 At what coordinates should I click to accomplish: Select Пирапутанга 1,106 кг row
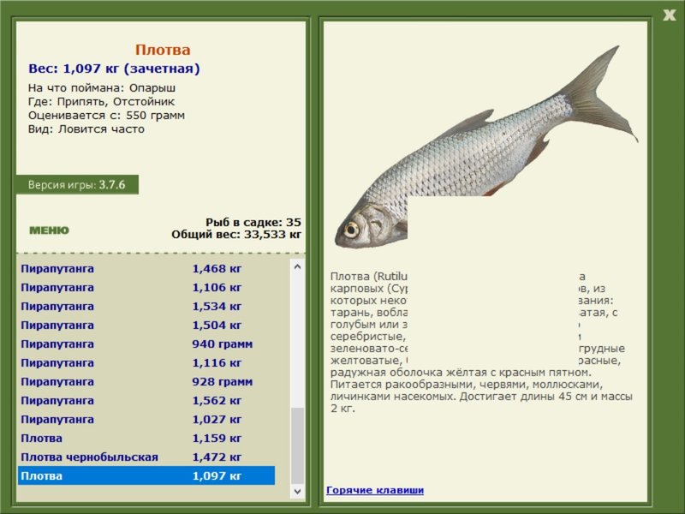pyautogui.click(x=146, y=287)
